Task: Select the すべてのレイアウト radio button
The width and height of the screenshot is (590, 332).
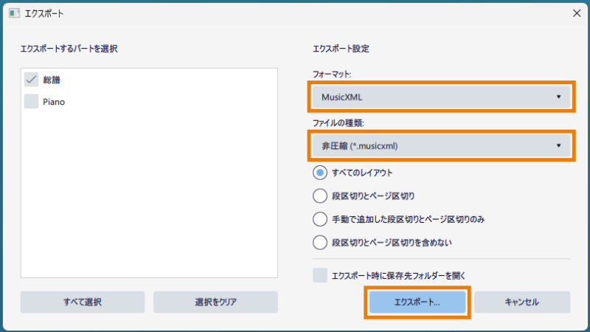Action: (x=320, y=173)
